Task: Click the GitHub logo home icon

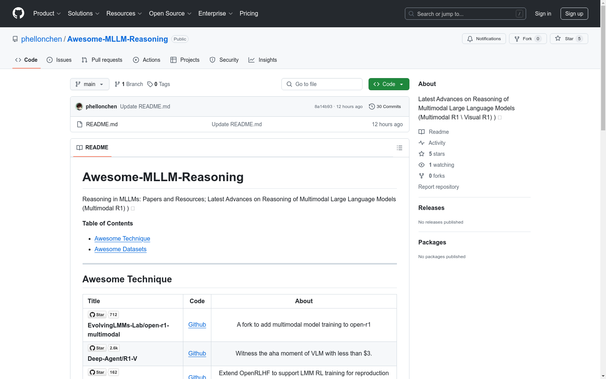Action: 18,13
